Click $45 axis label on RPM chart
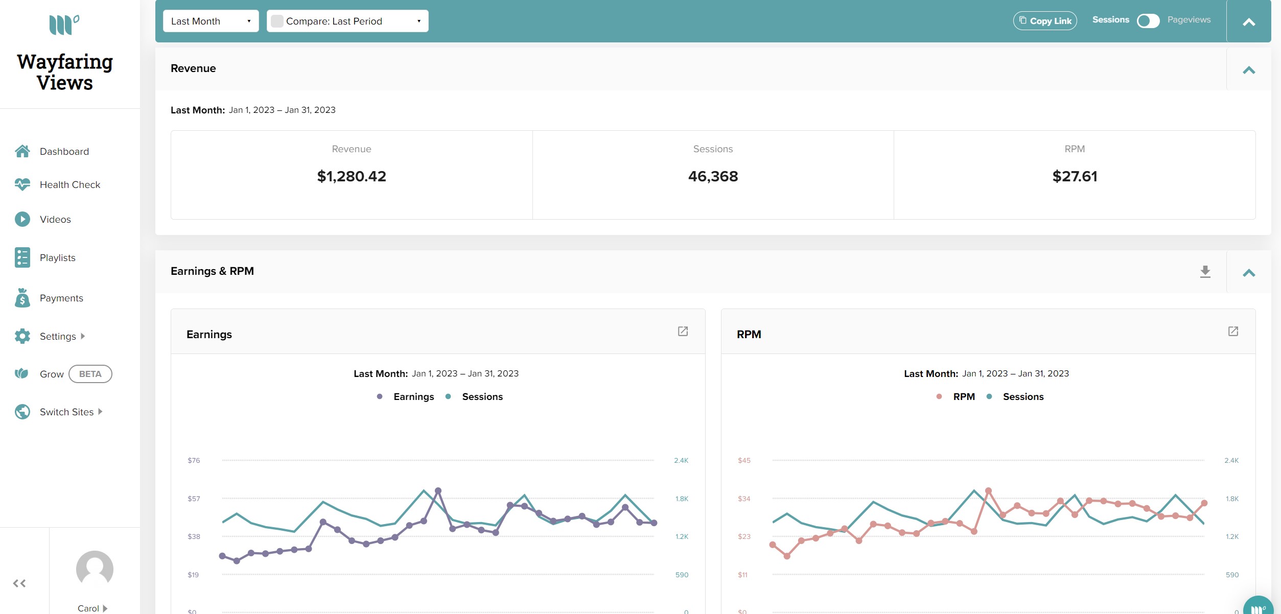This screenshot has width=1281, height=614. 744,461
